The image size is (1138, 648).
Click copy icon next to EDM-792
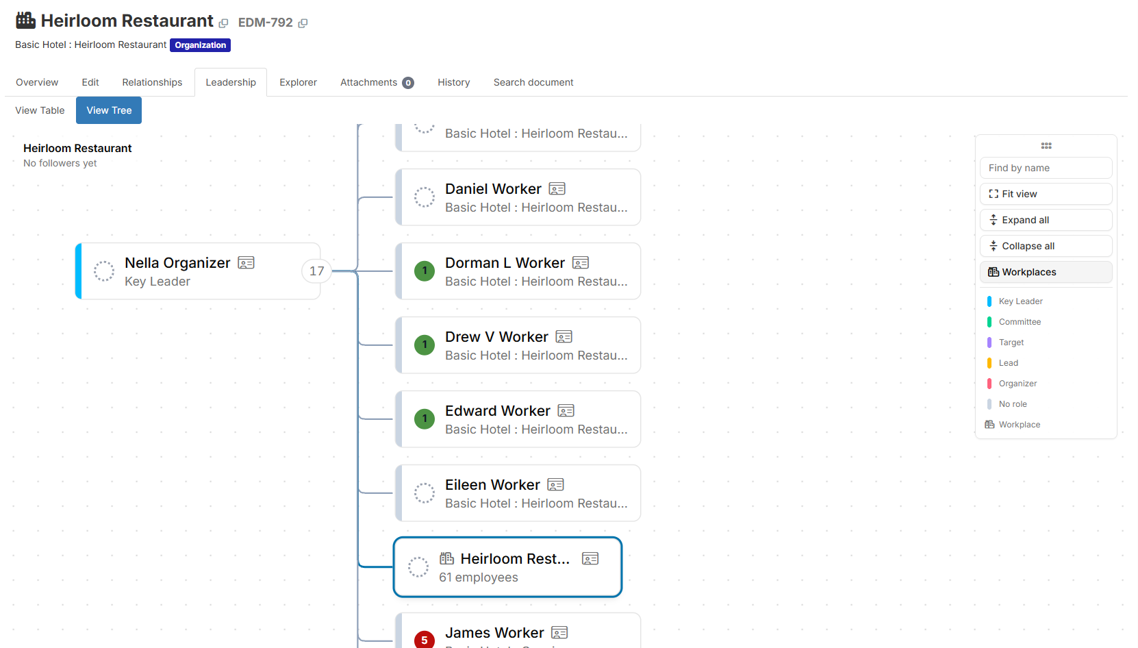click(x=303, y=23)
